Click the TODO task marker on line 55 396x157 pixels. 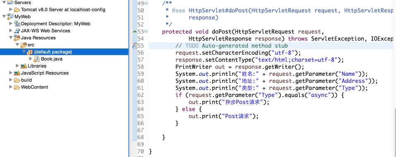click(x=134, y=46)
